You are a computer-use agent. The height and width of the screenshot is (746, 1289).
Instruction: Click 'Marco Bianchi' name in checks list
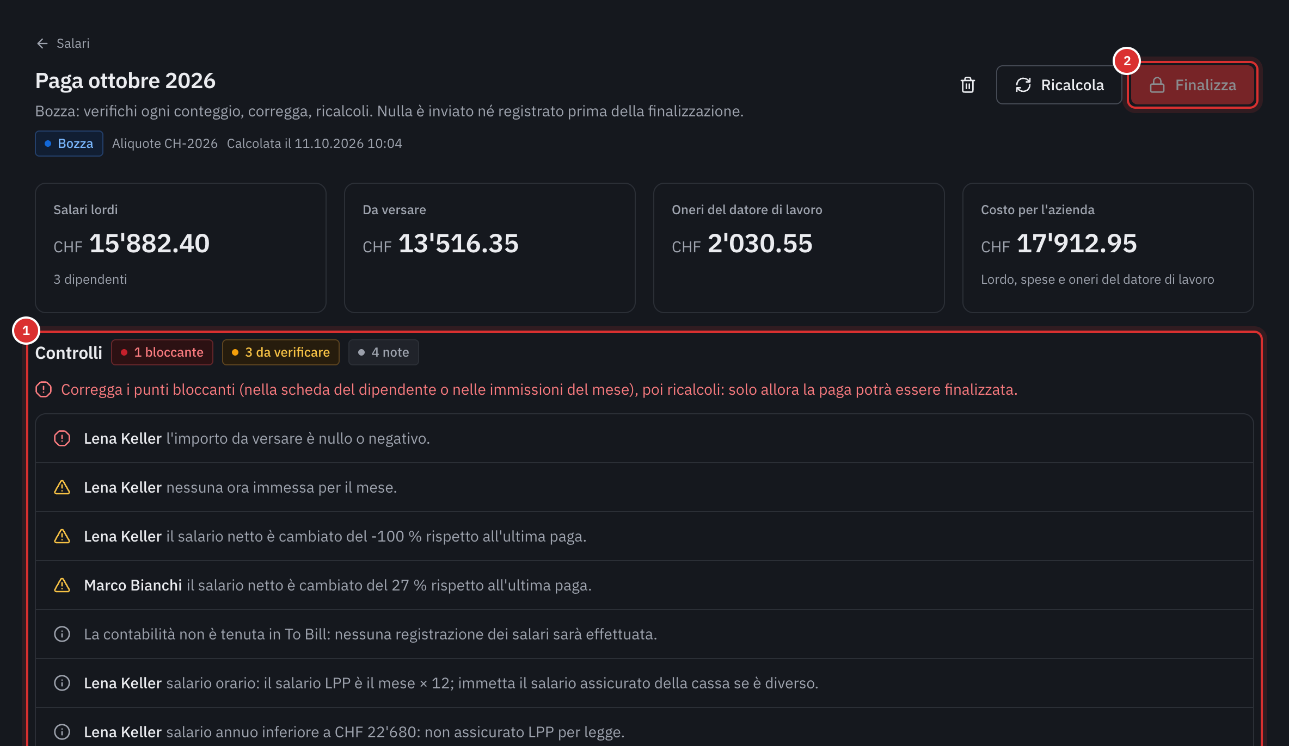coord(133,585)
